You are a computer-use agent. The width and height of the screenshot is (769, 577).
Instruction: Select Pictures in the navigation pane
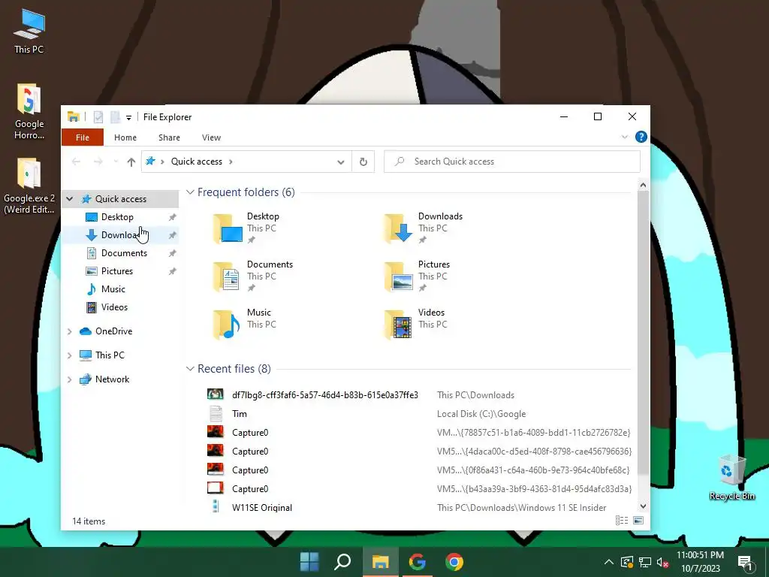[116, 270]
